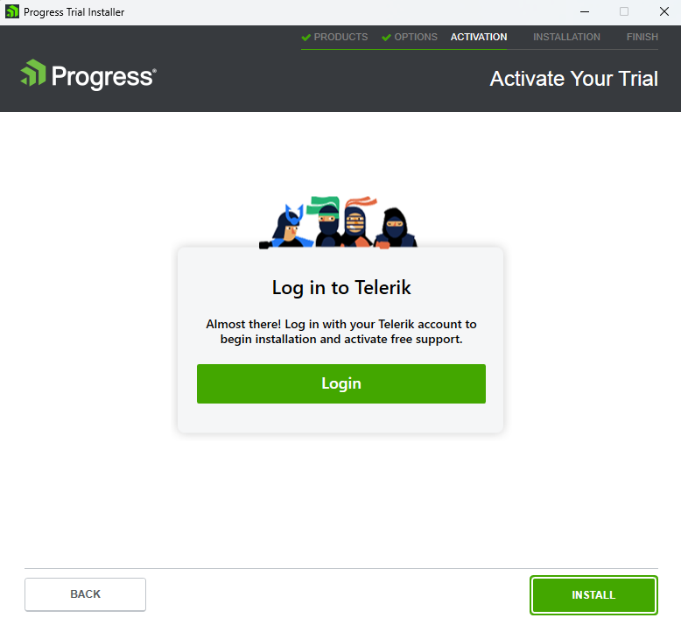Click the orange striped mask ninja
The height and width of the screenshot is (618, 681).
point(357,222)
